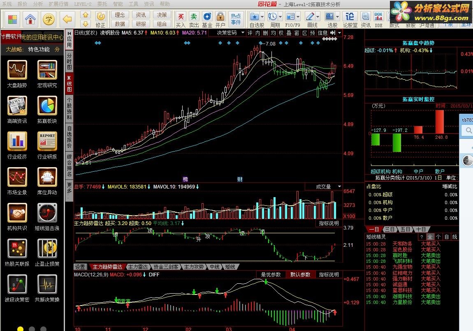
Task: Open the 基金 fund icon
Action: (207, 20)
